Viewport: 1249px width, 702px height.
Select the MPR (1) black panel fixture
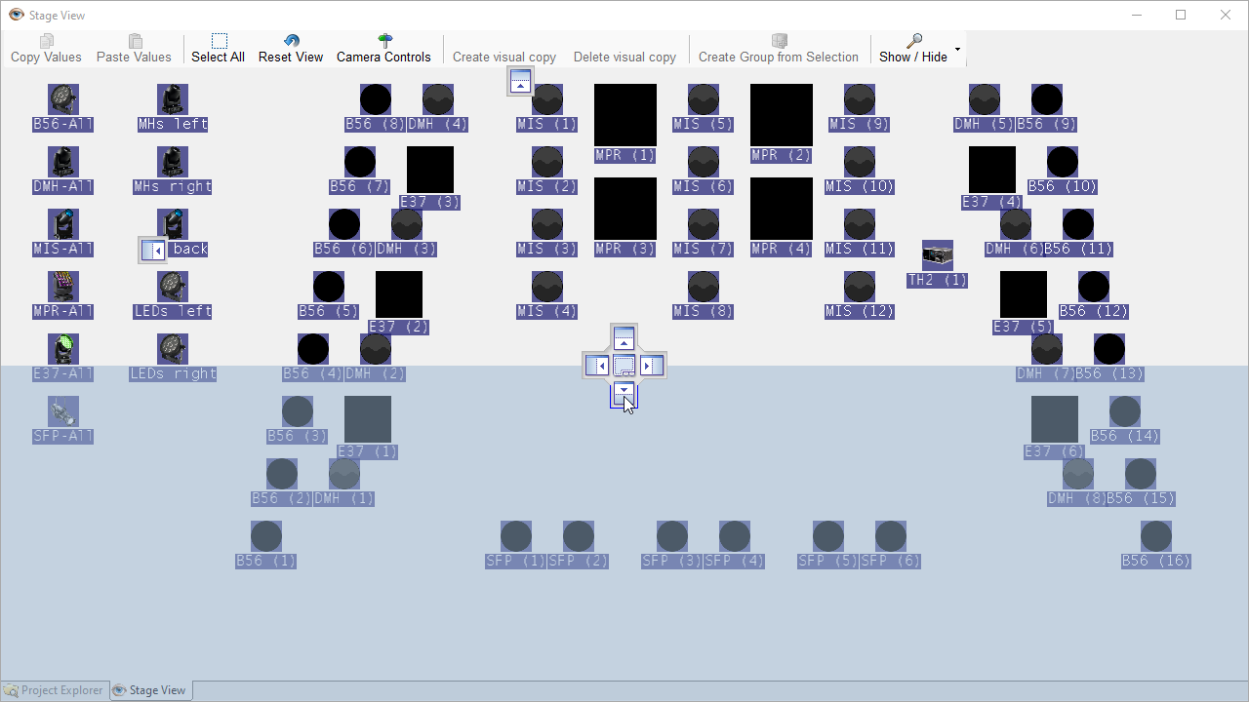click(625, 115)
